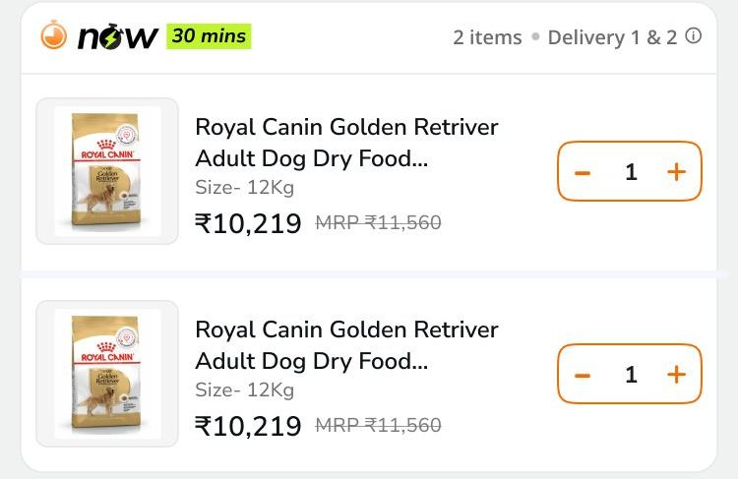738x479 pixels.
Task: Click the 'Delivery 1 & 2' label
Action: pyautogui.click(x=612, y=37)
